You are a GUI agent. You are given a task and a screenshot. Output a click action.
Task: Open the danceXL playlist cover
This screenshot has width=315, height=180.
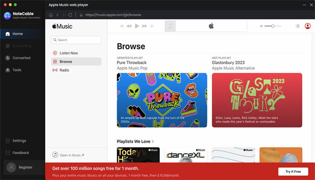click(x=186, y=155)
